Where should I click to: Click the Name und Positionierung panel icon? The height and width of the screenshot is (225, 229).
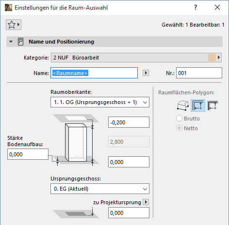click(x=20, y=42)
